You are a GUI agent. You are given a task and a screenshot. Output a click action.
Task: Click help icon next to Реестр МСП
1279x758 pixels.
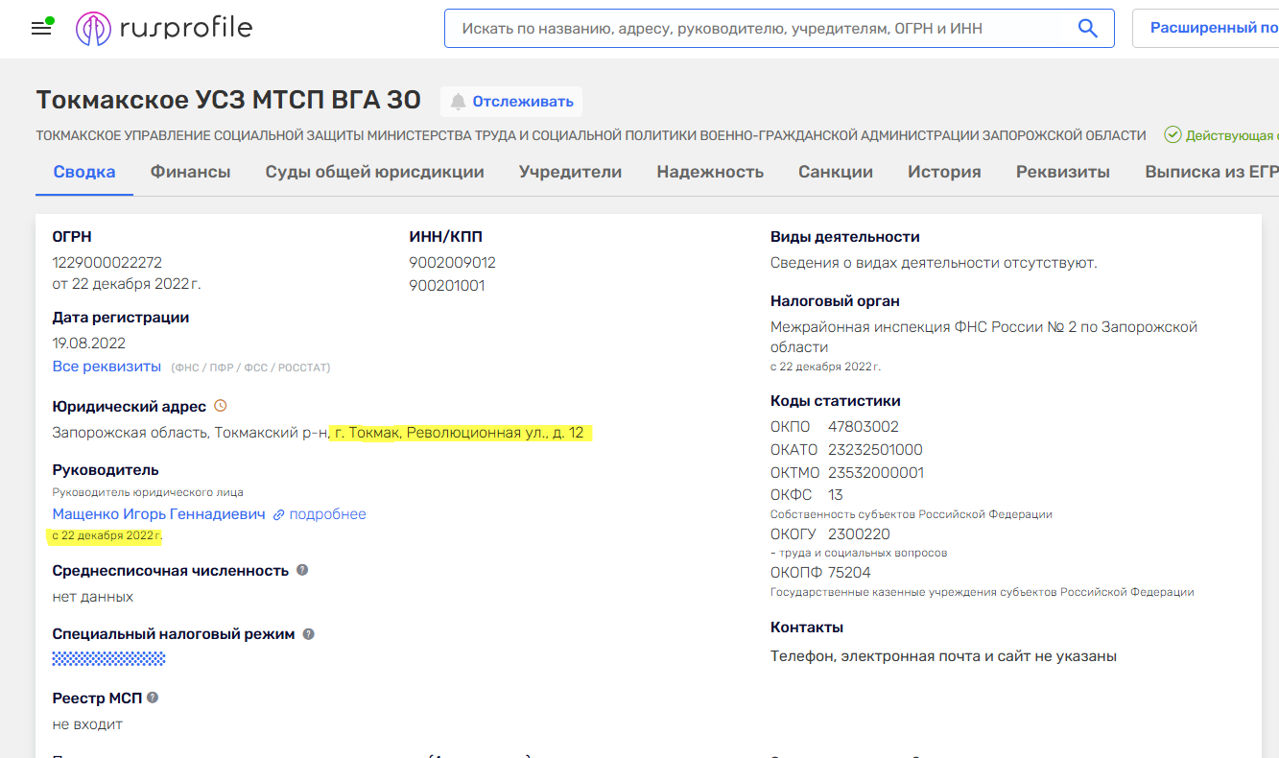[x=153, y=698]
